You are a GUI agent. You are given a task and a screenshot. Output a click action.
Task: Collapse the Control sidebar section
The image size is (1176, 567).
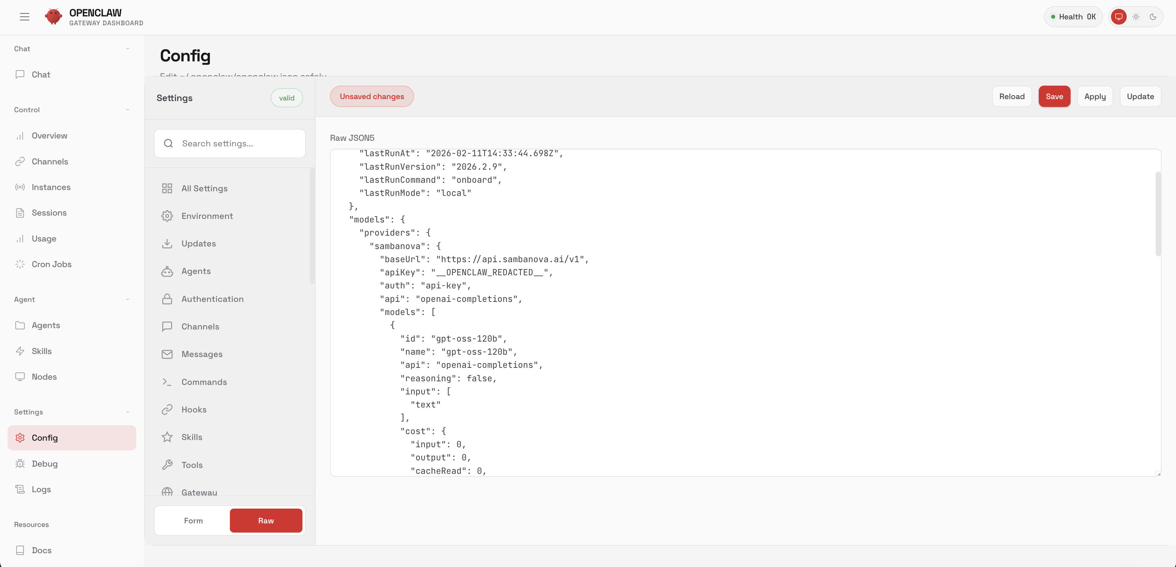pos(127,110)
